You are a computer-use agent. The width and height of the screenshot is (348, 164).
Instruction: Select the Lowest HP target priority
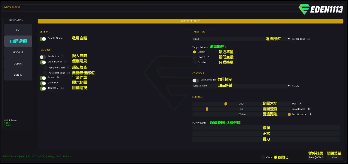point(195,57)
